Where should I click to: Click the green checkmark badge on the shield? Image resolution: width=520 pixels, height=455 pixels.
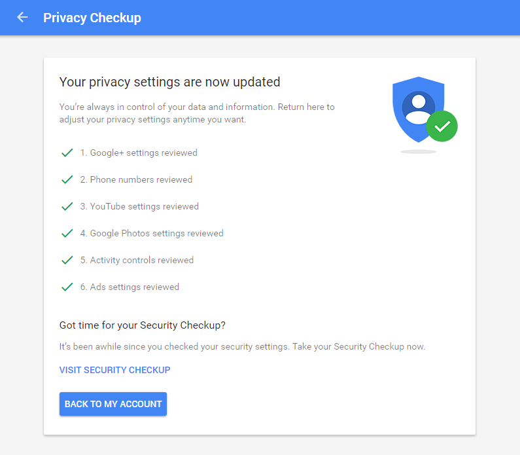pyautogui.click(x=442, y=126)
